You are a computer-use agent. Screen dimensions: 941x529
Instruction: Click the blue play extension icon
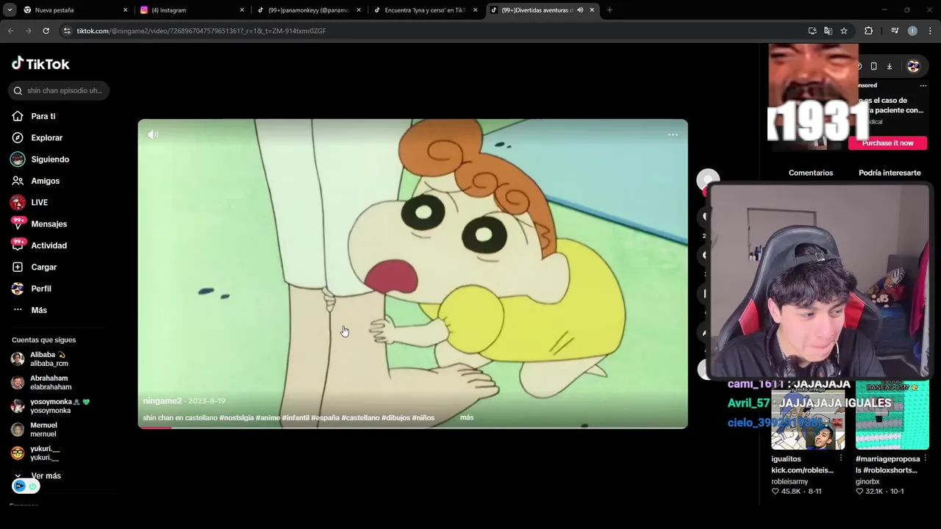pos(19,486)
